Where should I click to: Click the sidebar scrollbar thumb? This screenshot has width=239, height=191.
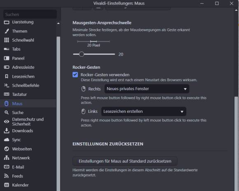click(59, 114)
